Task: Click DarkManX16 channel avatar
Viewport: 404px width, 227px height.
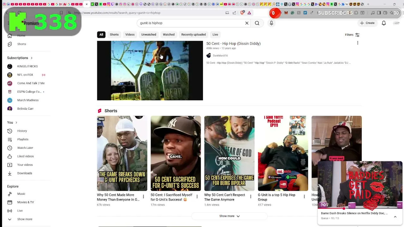Action: (x=209, y=55)
